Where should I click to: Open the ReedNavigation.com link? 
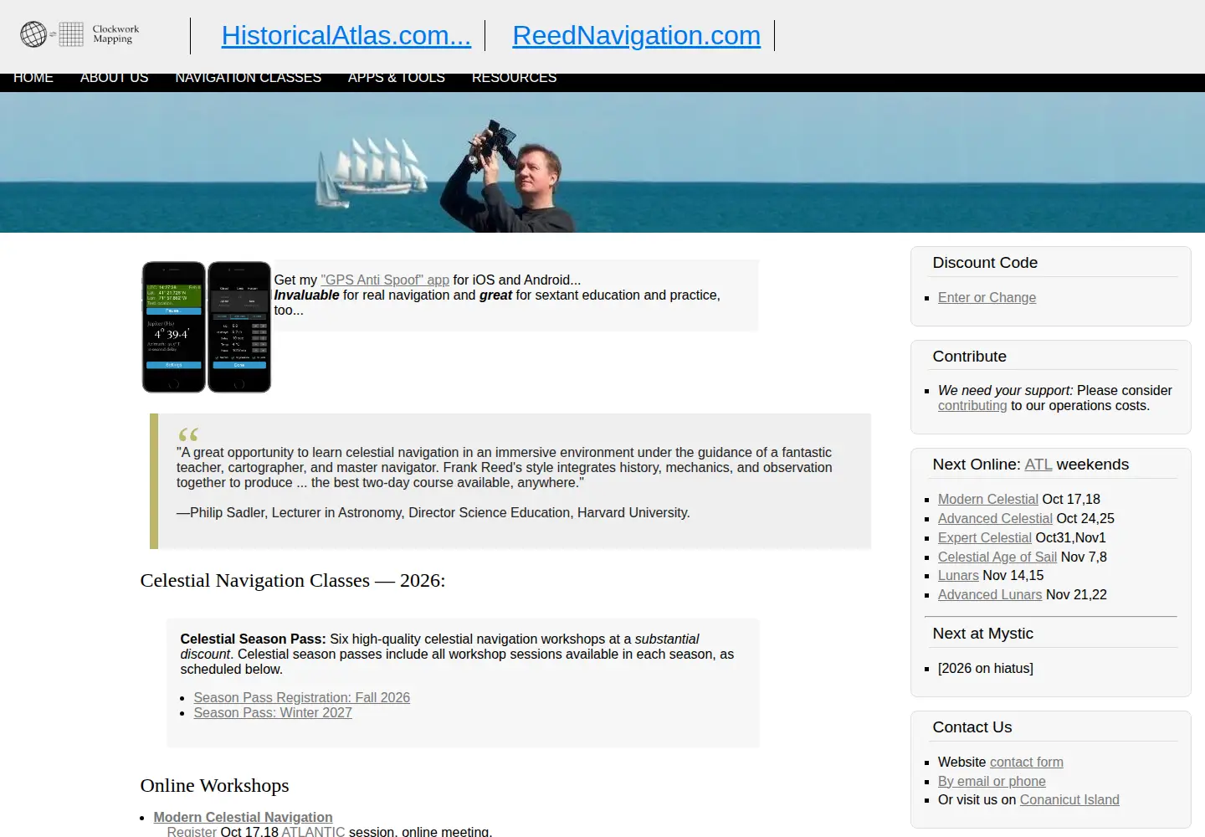(636, 35)
